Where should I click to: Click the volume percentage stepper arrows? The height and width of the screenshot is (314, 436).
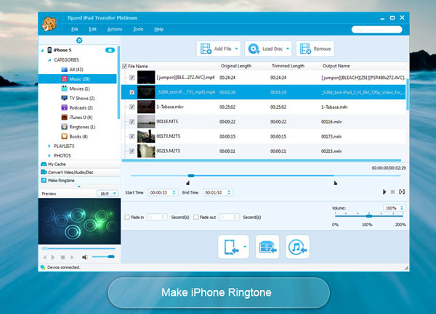(x=402, y=207)
